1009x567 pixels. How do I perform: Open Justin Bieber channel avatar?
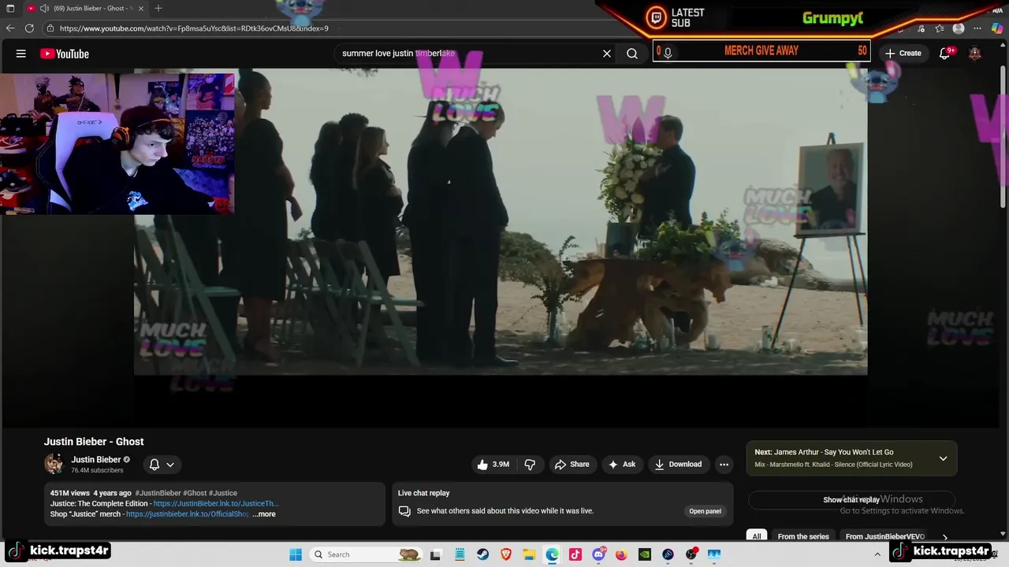click(x=54, y=464)
